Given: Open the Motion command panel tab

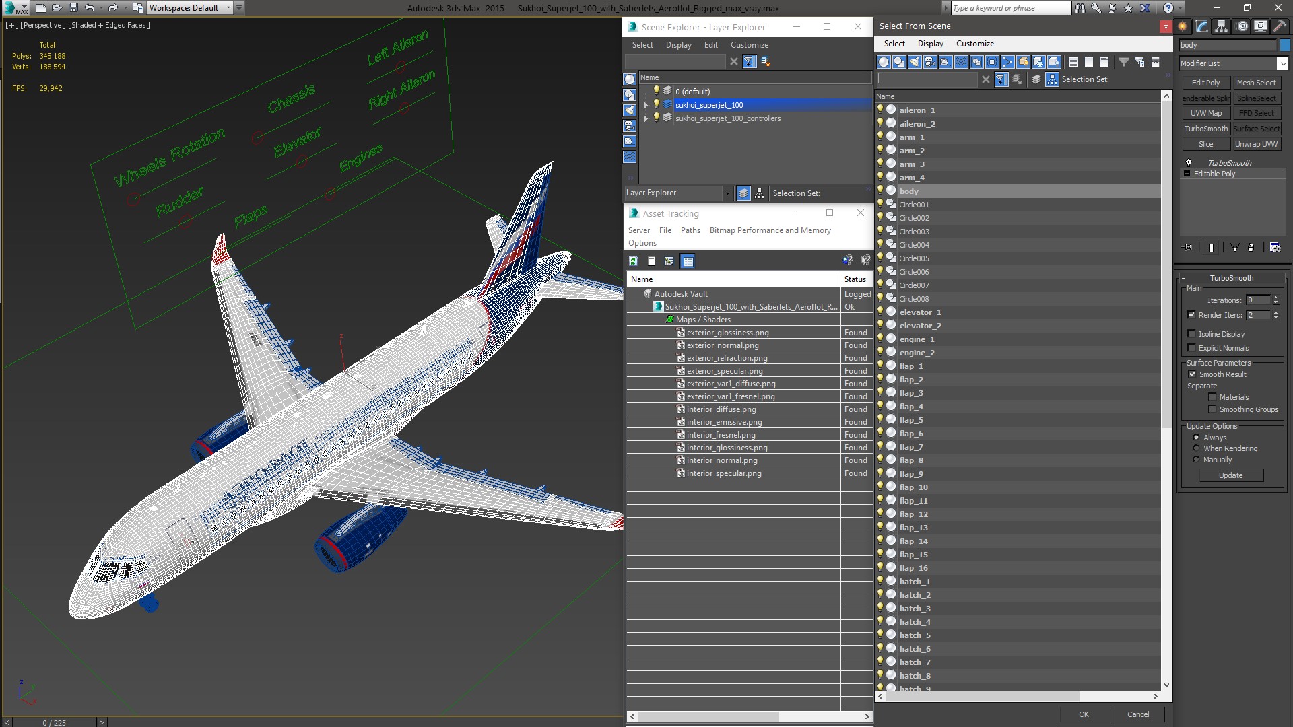Looking at the screenshot, I should pyautogui.click(x=1242, y=26).
